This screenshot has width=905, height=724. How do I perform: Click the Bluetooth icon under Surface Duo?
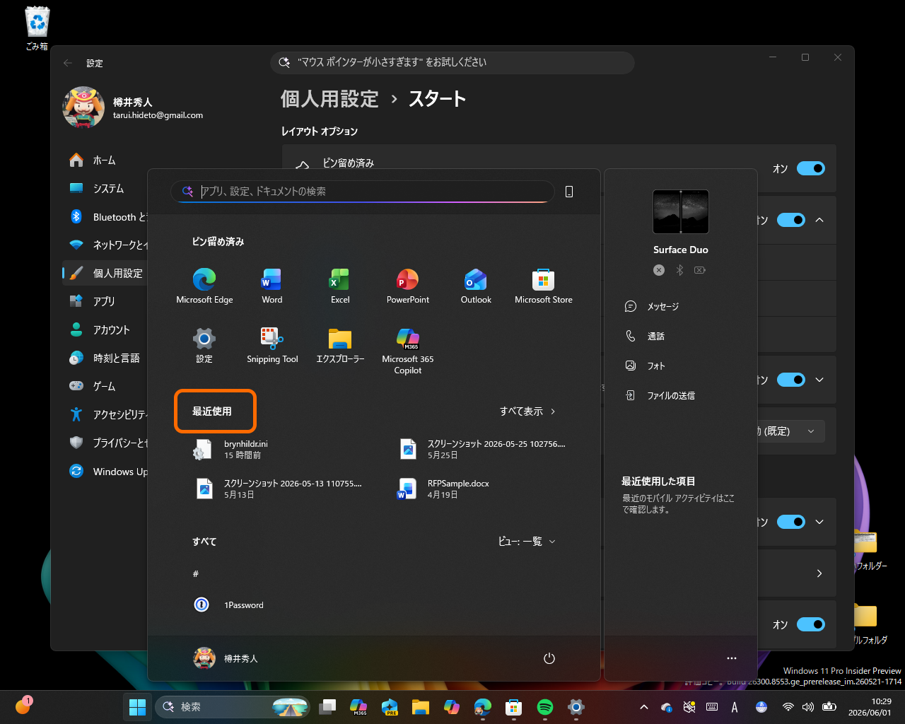(679, 270)
